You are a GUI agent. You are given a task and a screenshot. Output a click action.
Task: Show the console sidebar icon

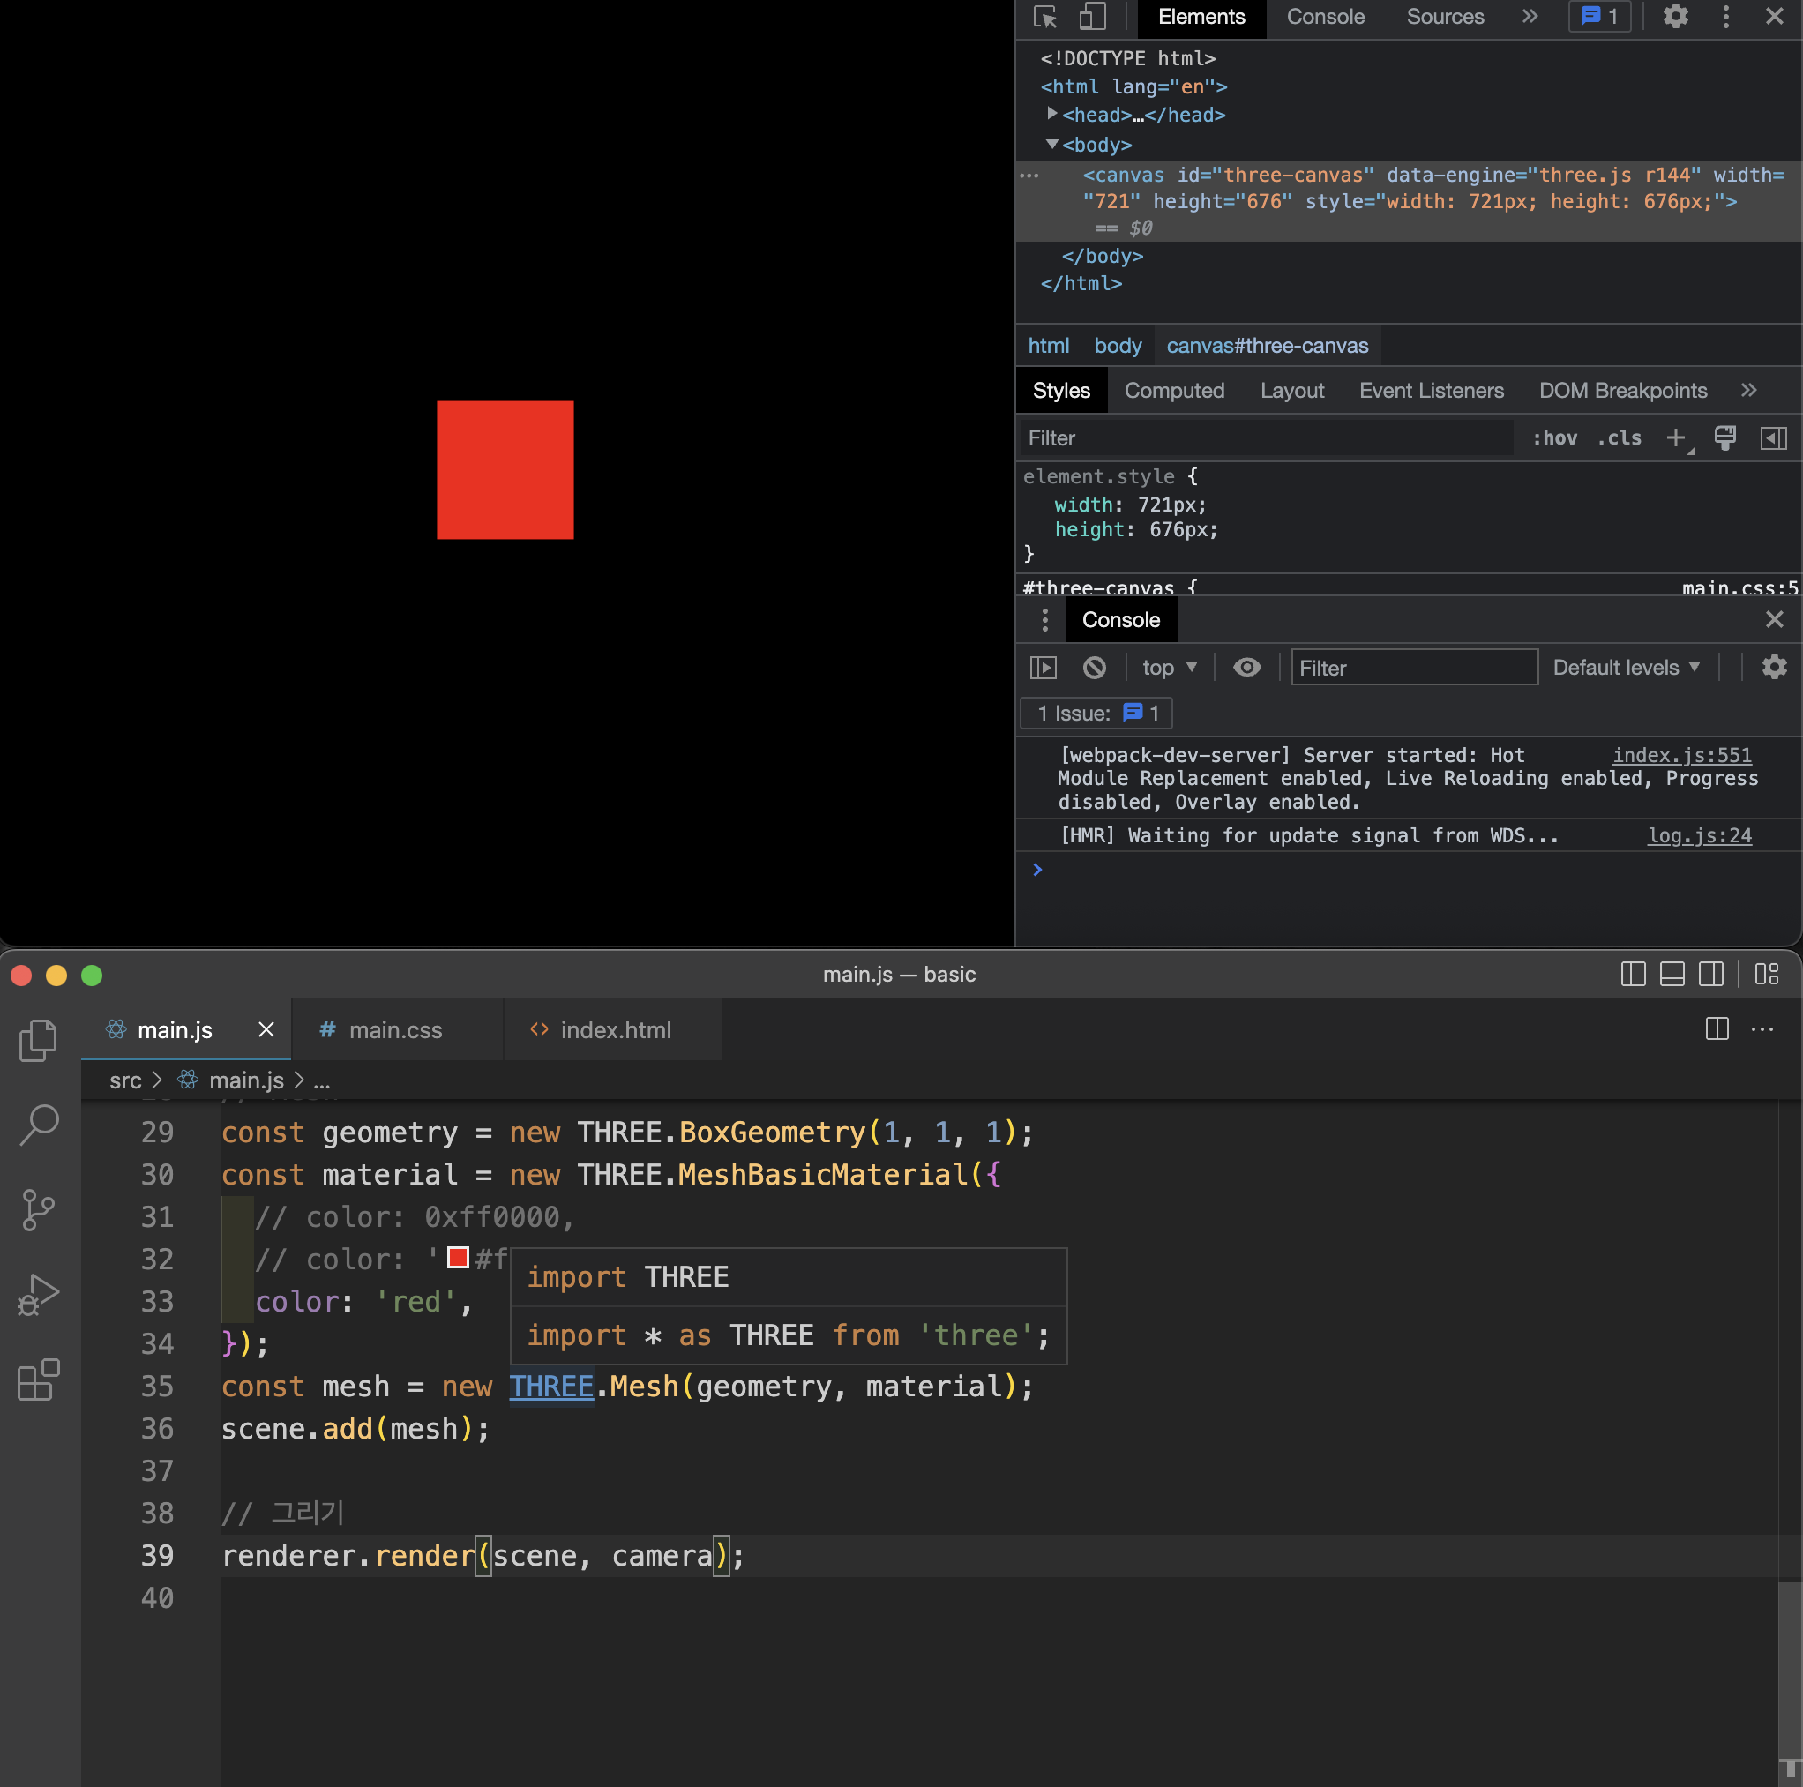coord(1043,667)
